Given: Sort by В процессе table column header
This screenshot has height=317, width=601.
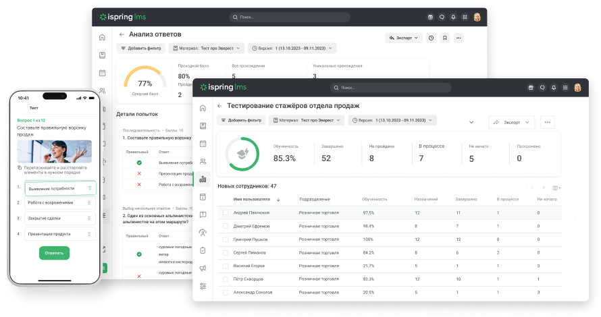Looking at the screenshot, I should click(x=508, y=199).
